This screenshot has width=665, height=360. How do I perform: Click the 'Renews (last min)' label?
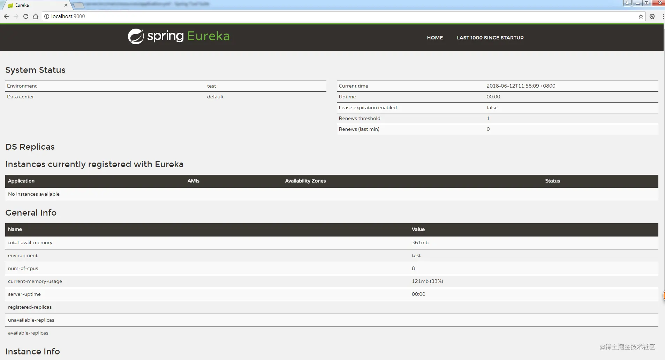(359, 129)
